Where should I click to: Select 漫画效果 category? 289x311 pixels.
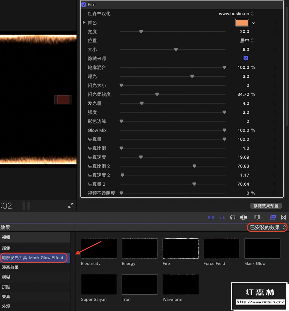tap(35, 267)
